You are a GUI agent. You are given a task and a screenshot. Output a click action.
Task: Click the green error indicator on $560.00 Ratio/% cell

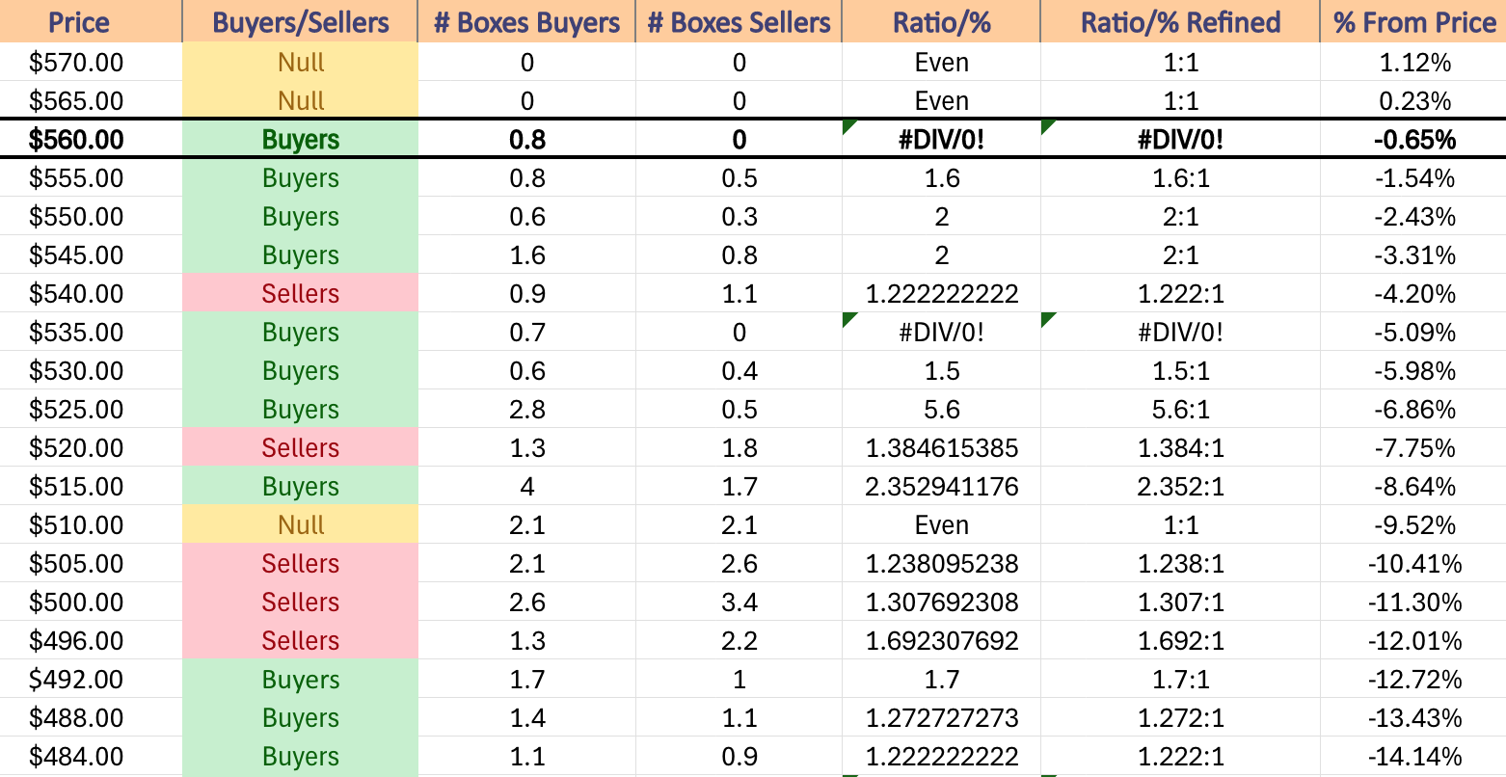click(x=848, y=126)
